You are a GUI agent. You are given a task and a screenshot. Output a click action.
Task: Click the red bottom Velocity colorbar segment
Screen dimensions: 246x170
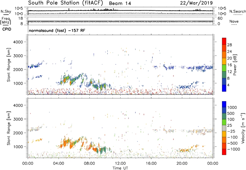[224, 152]
